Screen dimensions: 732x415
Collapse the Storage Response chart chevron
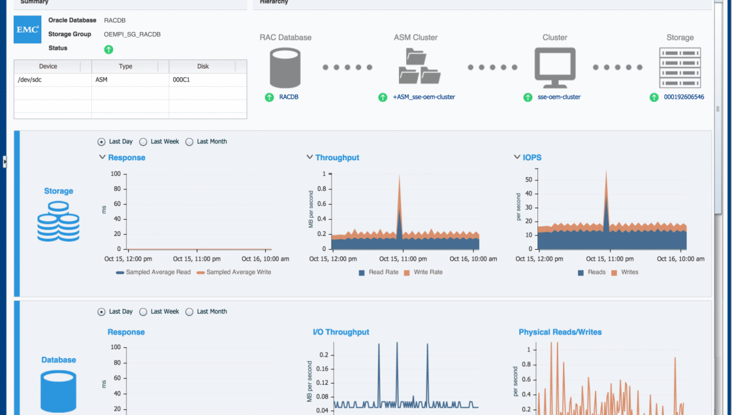click(x=102, y=157)
